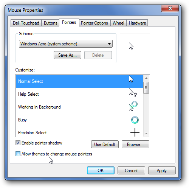Check Allow themes to change mouse pointers
Screen dimensions: 189x188
coord(18,154)
